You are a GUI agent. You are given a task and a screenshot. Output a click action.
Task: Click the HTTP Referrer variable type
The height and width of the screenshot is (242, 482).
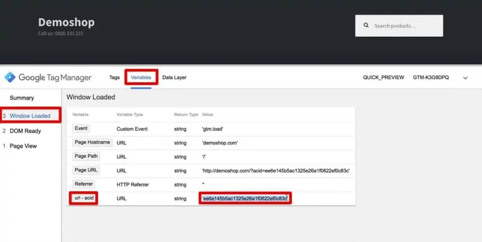pyautogui.click(x=133, y=185)
